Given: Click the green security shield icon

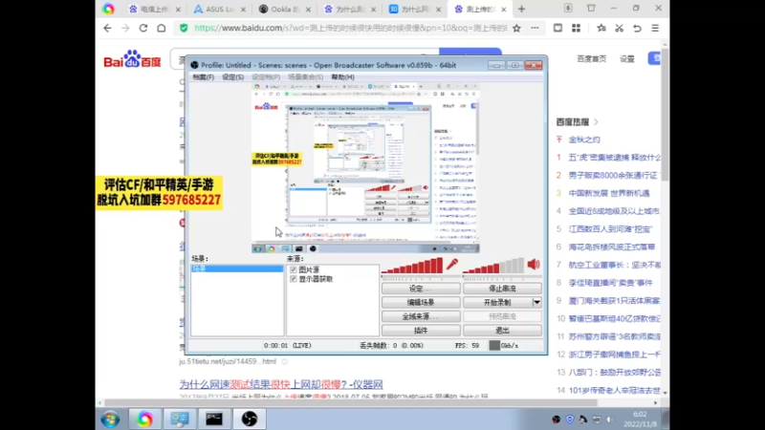Looking at the screenshot, I should tap(184, 29).
